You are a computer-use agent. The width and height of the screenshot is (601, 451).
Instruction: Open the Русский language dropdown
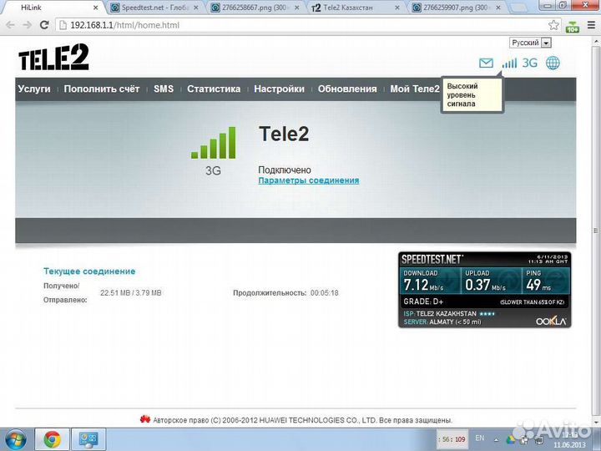[x=530, y=43]
